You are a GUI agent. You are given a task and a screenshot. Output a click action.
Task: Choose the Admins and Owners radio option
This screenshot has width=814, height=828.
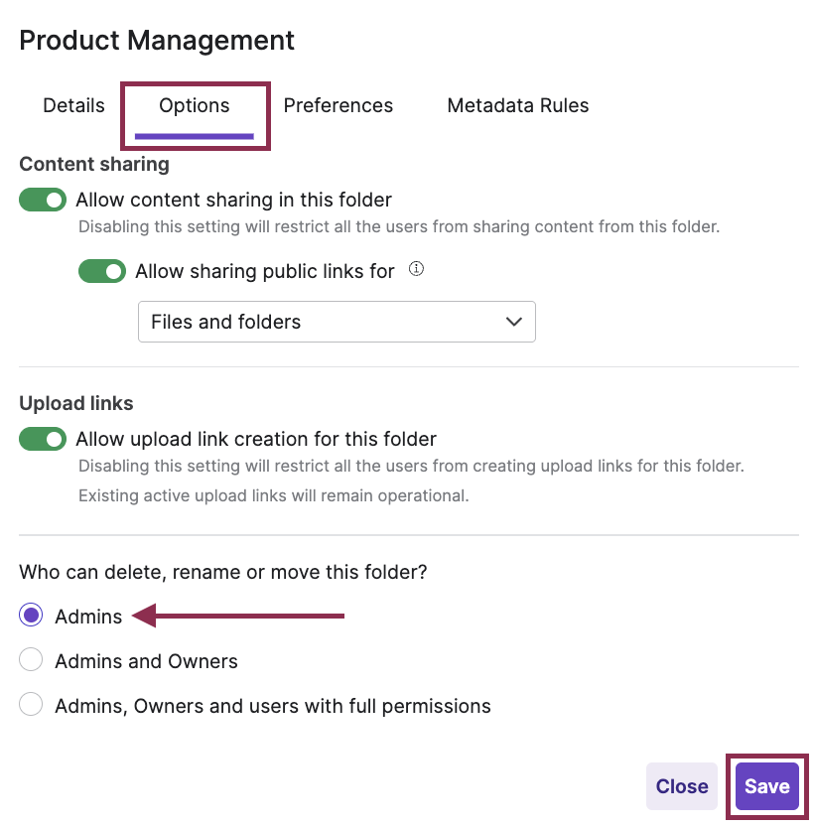coord(32,661)
